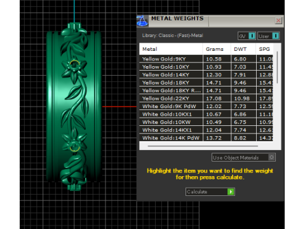Click the 17.08 grams value
The width and height of the screenshot is (305, 229).
(213, 99)
